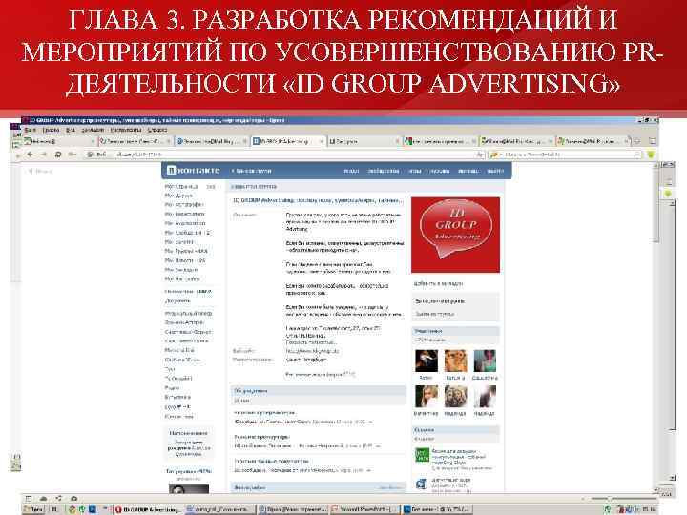The height and width of the screenshot is (515, 687).
Task: Open Моя Страница in the left menu
Action: (181, 187)
